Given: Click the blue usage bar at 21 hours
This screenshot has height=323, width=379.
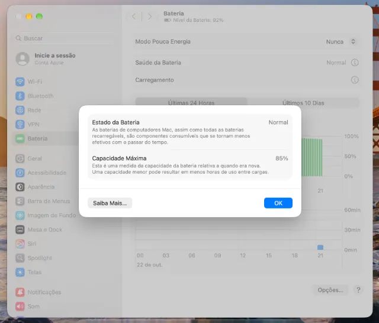Looking at the screenshot, I should pos(320,247).
